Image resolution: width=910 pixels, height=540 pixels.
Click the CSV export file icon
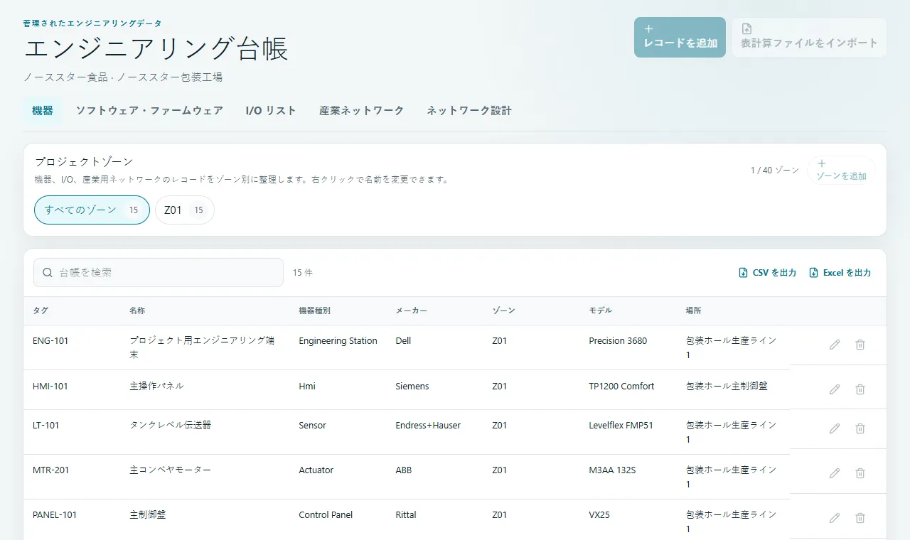pyautogui.click(x=744, y=273)
